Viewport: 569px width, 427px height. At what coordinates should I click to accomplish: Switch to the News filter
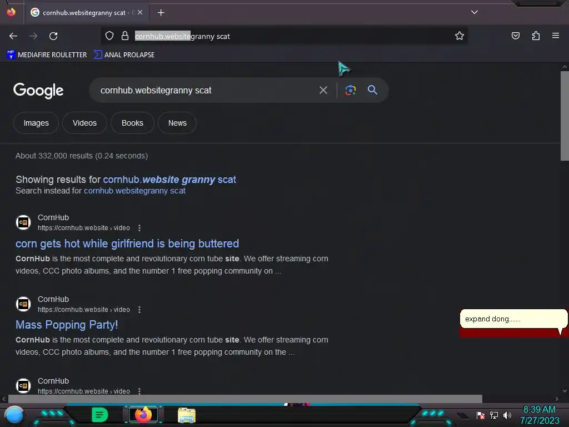point(177,123)
